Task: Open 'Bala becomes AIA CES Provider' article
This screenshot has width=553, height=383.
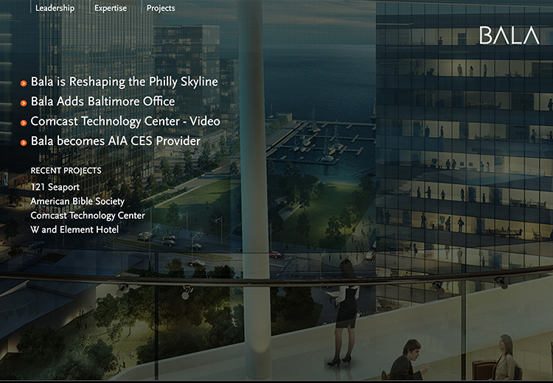Action: coord(115,141)
